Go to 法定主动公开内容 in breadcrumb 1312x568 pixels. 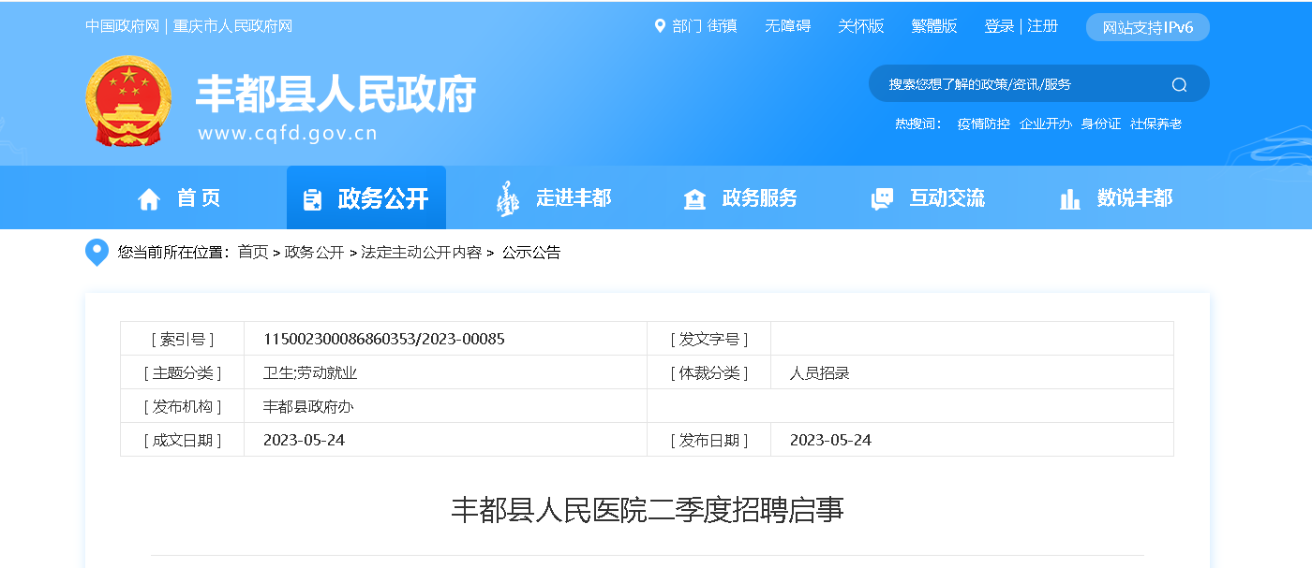coord(421,253)
